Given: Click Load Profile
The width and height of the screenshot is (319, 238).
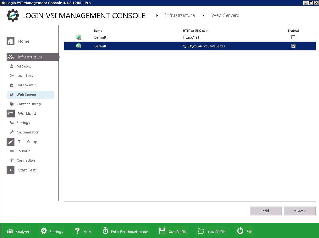Looking at the screenshot, I should 212,231.
